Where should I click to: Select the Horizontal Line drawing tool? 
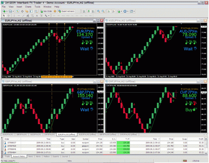tap(19, 16)
